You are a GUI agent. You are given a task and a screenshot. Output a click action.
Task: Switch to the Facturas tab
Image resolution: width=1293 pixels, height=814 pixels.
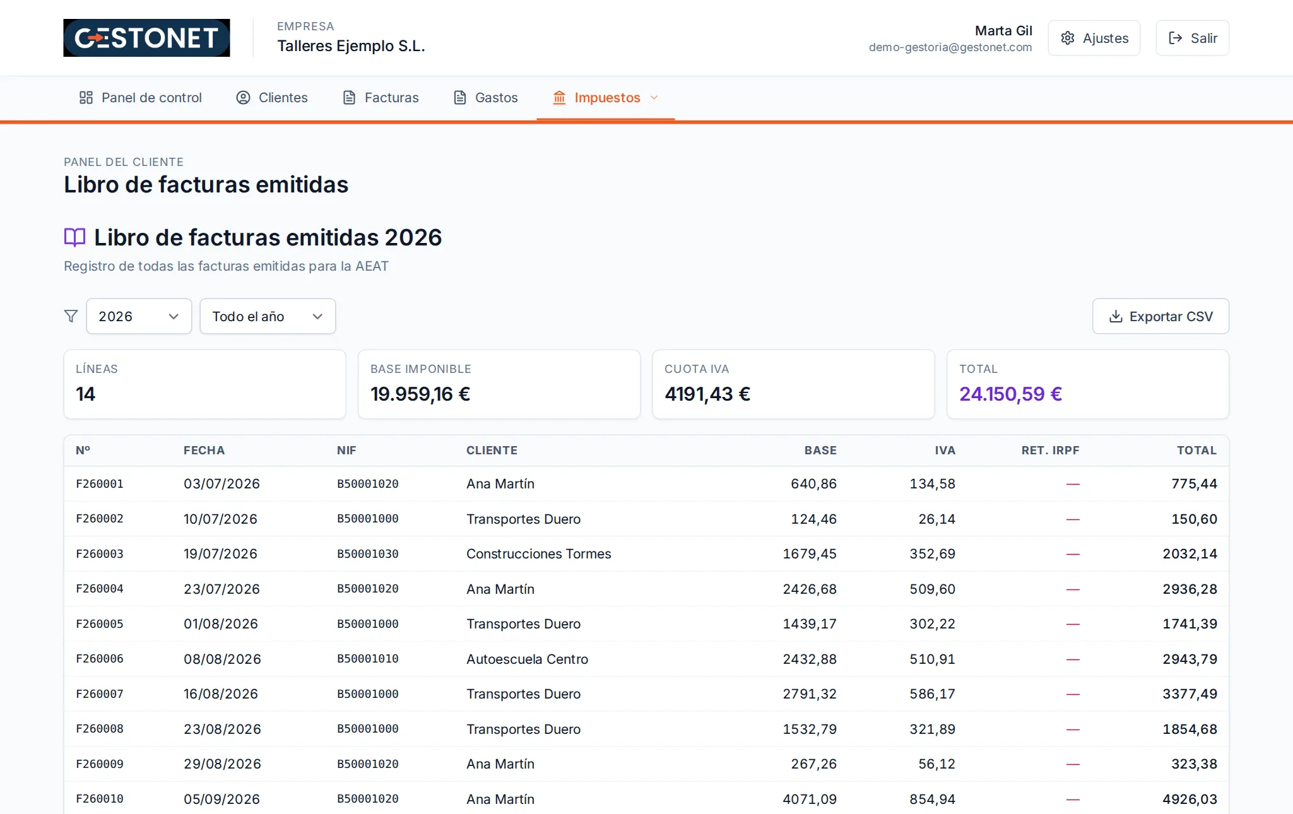[381, 98]
